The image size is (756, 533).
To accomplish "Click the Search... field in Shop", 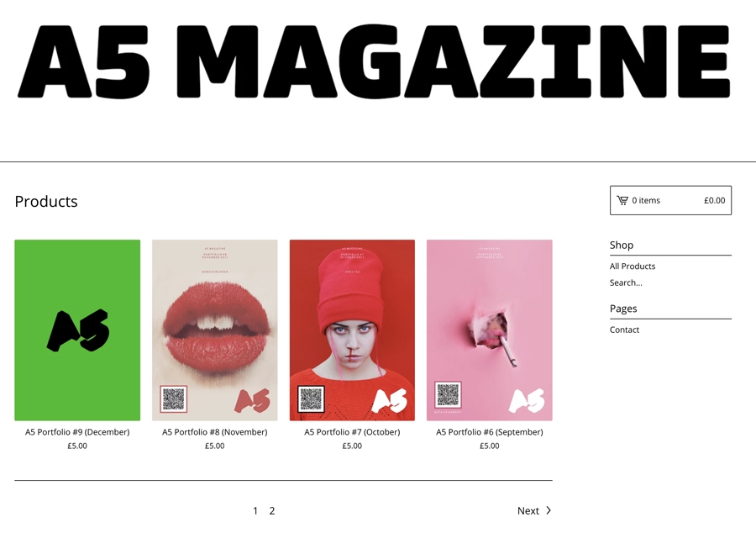I will point(626,282).
